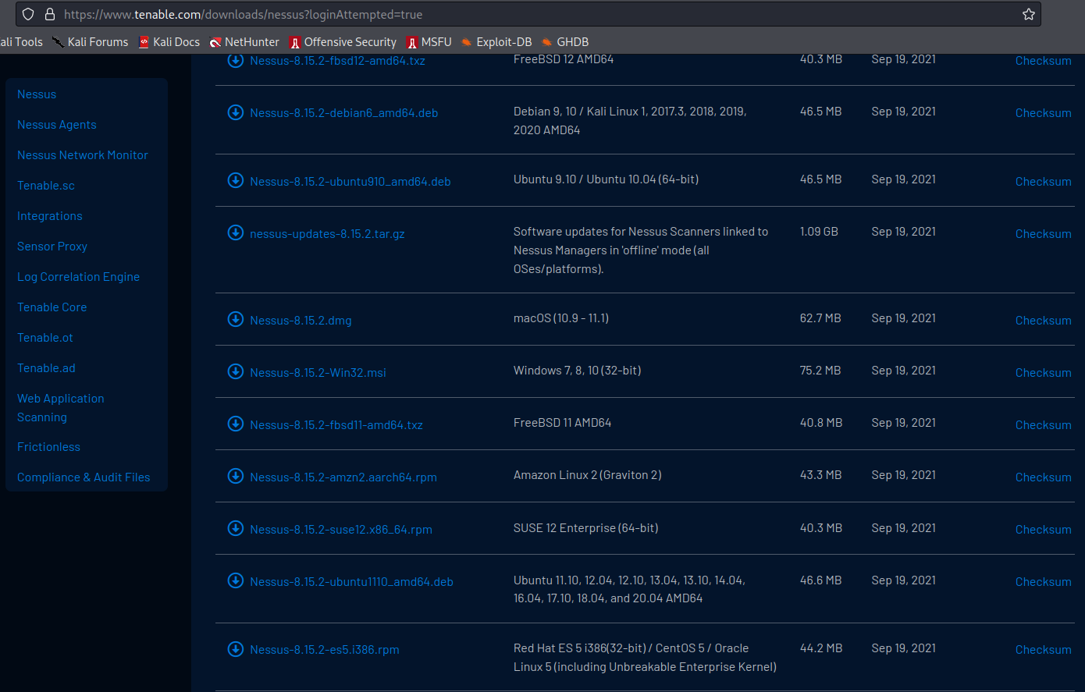Select Integrations in the sidebar
Screen dimensions: 1085x692
click(x=50, y=216)
